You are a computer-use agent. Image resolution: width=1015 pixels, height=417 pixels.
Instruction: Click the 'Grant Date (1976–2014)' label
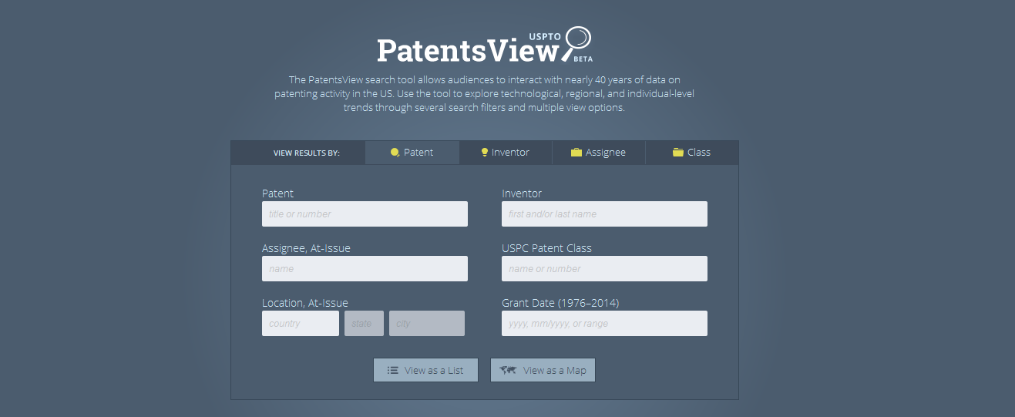tap(560, 303)
